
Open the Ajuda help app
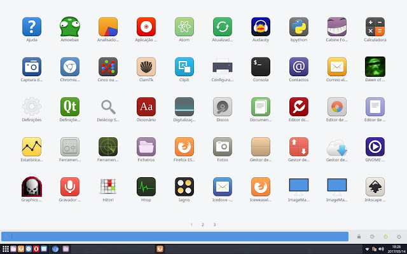pyautogui.click(x=32, y=27)
